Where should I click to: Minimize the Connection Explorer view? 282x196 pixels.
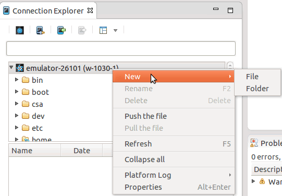[216, 9]
